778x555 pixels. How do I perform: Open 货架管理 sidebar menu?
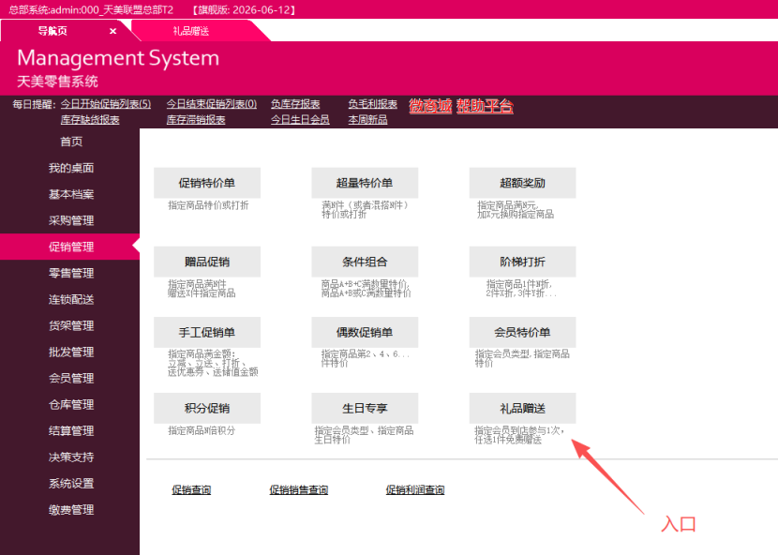click(71, 326)
